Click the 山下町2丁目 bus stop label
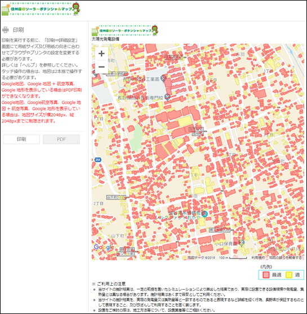Image resolution: width=307 pixels, height=314 pixels. coord(116,197)
